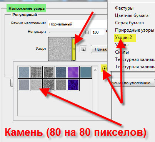Pick the medium gray noise pattern thumbnail
This screenshot has width=155, height=142.
(x=61, y=85)
